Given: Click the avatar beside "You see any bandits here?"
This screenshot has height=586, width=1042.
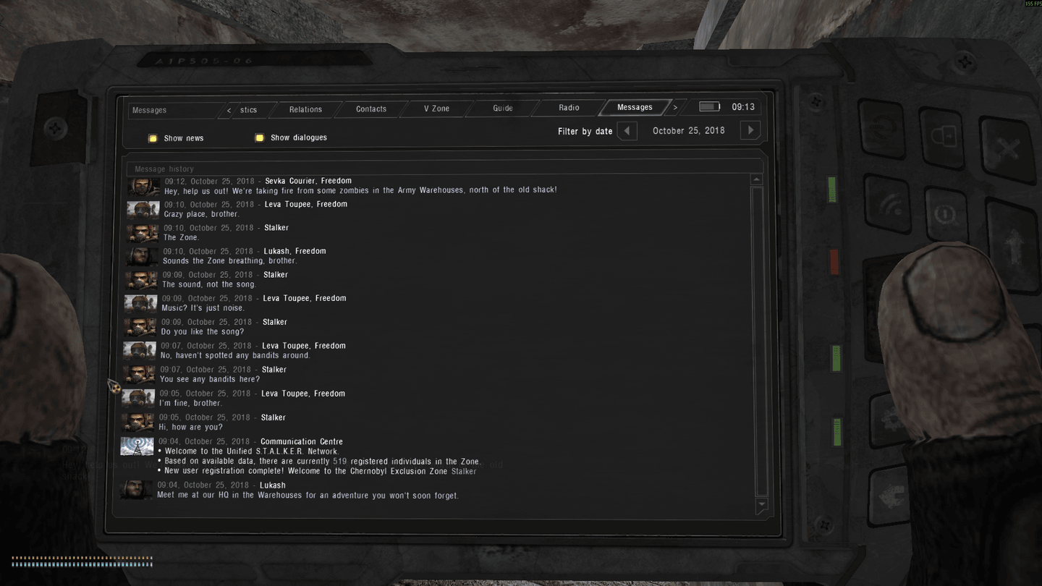Looking at the screenshot, I should click(x=139, y=375).
